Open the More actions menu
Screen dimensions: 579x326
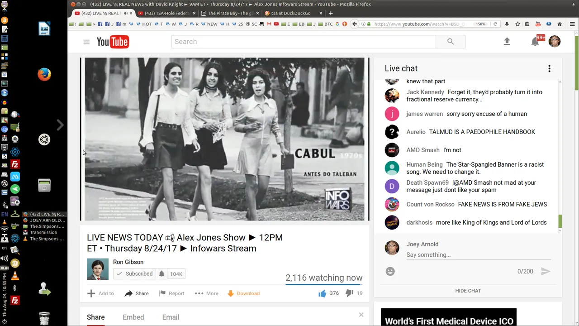point(207,293)
